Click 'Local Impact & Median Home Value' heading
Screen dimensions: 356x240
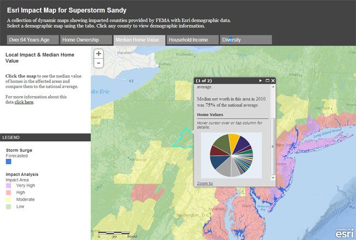click(x=40, y=58)
